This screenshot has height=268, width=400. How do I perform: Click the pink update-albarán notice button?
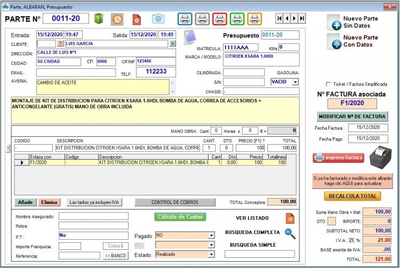pos(353,181)
